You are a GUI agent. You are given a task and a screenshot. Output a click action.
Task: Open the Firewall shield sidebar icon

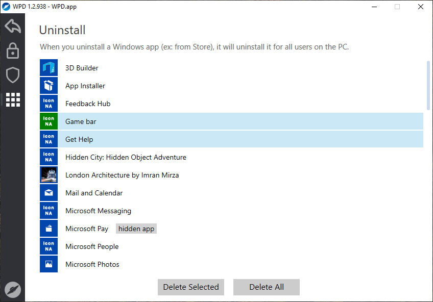[x=13, y=75]
